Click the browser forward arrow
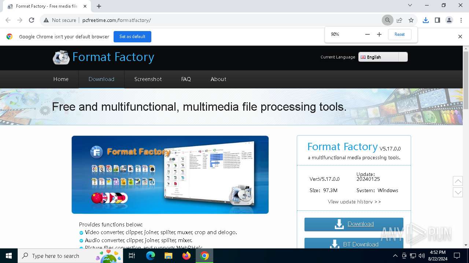The image size is (469, 263). pyautogui.click(x=20, y=20)
